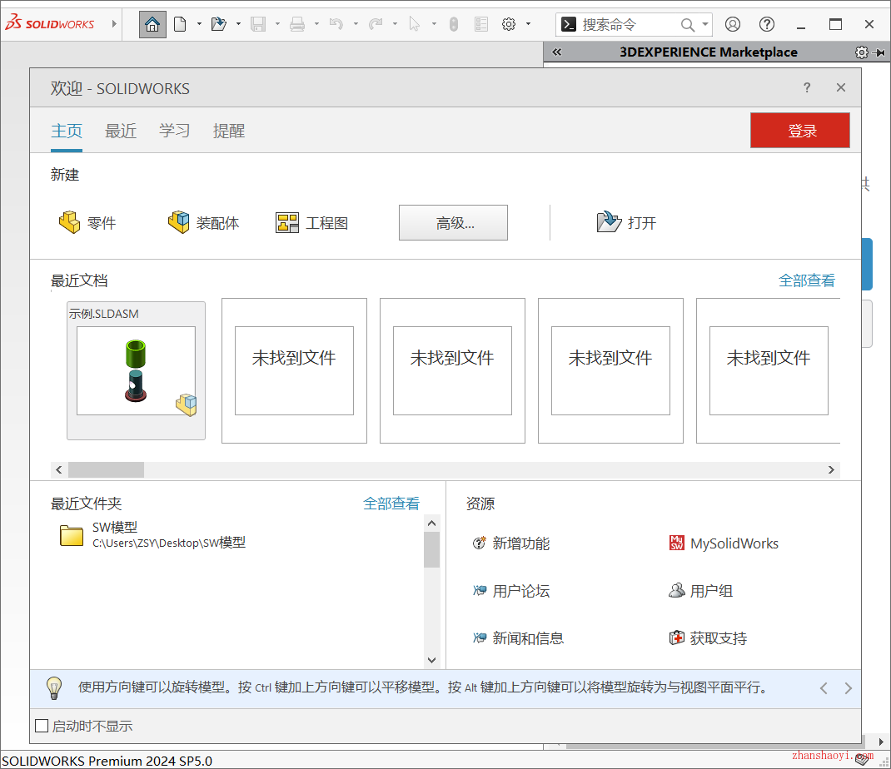
Task: Click the Undo arrow icon
Action: (x=336, y=24)
